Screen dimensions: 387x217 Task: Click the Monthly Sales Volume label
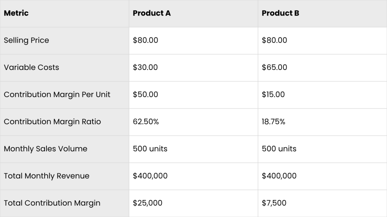[45, 149]
